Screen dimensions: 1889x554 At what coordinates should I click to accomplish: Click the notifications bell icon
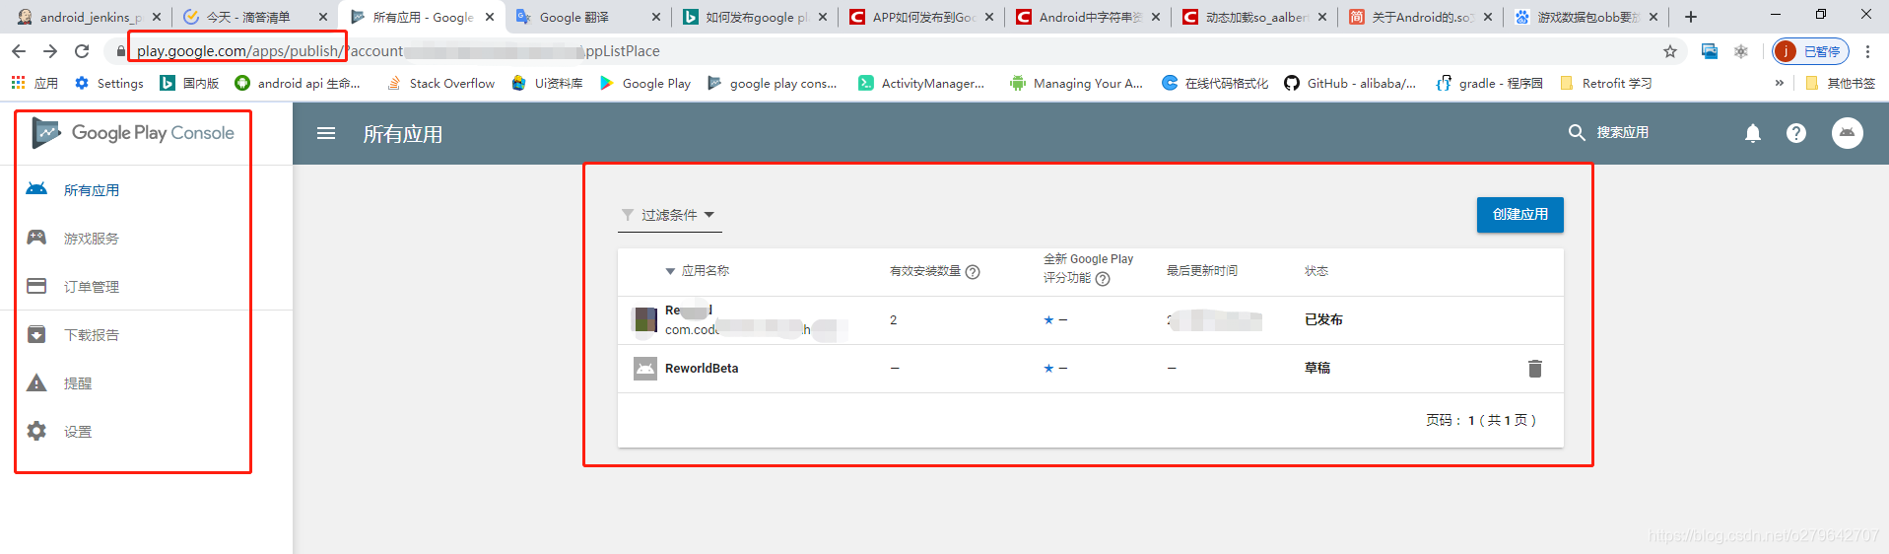(1753, 133)
